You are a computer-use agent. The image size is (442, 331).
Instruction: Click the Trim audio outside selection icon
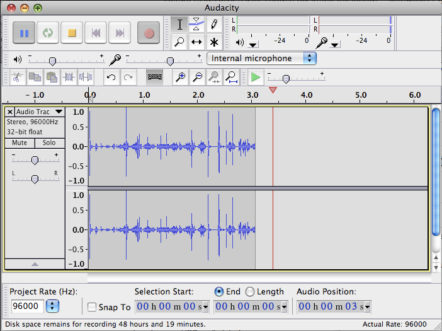pyautogui.click(x=69, y=77)
